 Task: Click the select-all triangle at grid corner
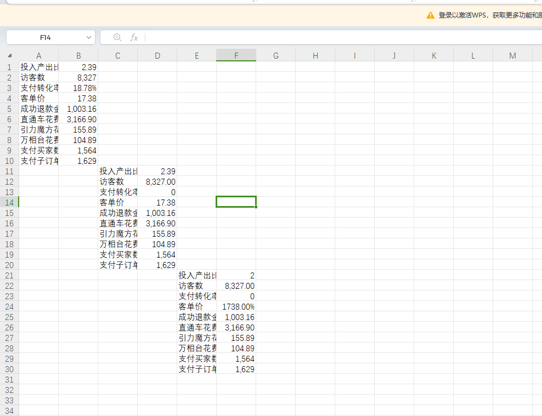click(9, 56)
